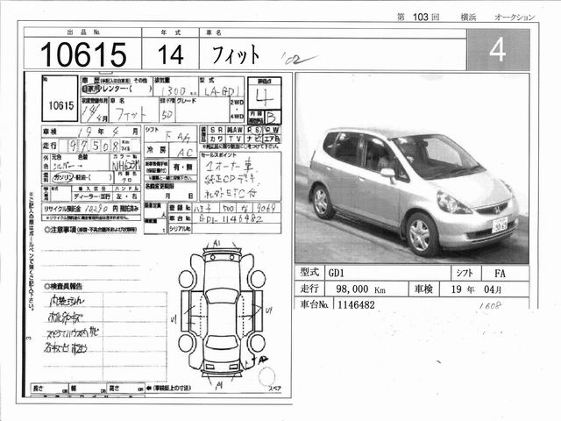This screenshot has height=421, width=561.
Task: Click the TV equipment option
Action: tap(235, 139)
